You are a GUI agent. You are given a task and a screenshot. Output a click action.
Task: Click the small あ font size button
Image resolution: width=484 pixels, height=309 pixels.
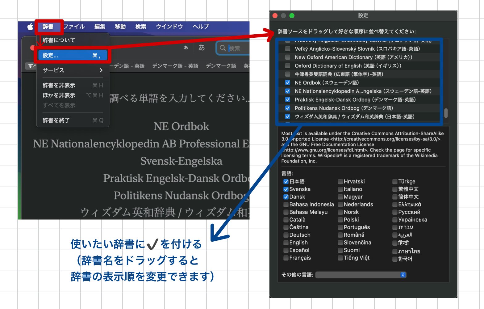(x=186, y=48)
